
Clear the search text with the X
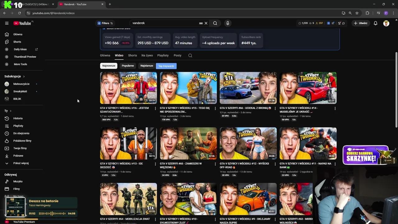pos(206,23)
